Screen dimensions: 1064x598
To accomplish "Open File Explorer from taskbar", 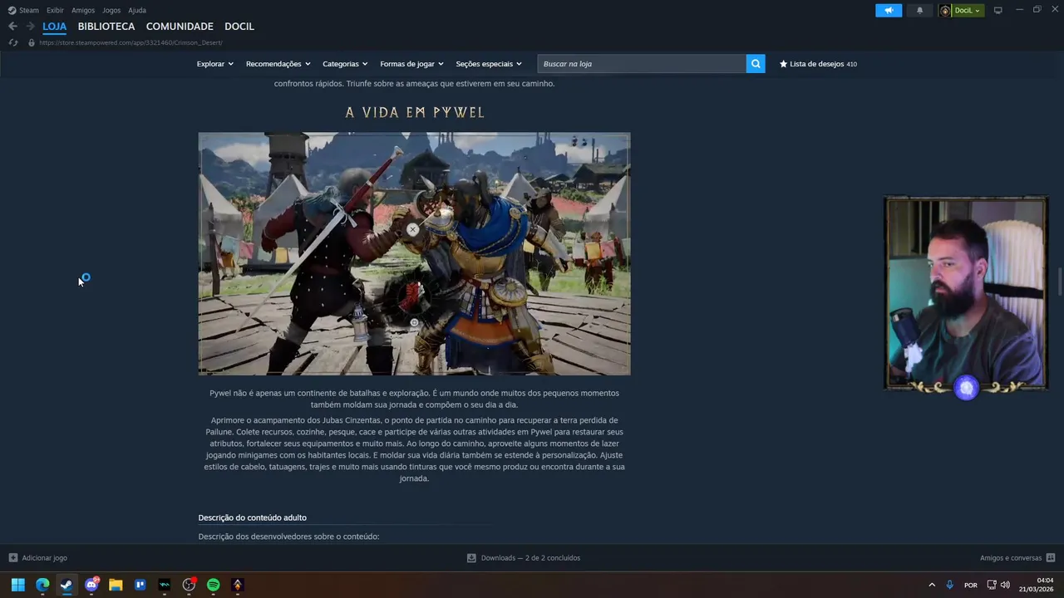I will click(x=116, y=585).
